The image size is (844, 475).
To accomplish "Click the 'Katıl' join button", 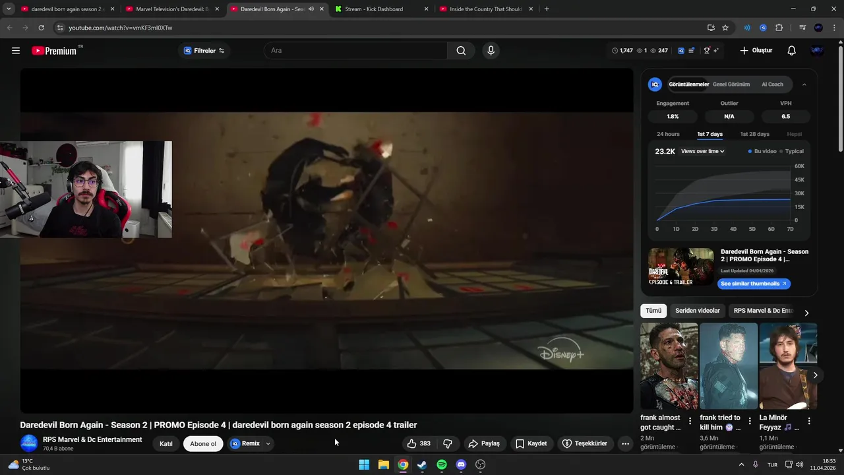I will [x=166, y=443].
